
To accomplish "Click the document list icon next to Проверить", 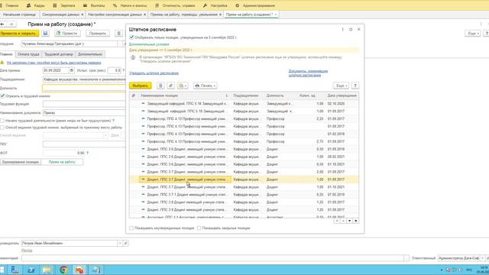I will (x=118, y=34).
